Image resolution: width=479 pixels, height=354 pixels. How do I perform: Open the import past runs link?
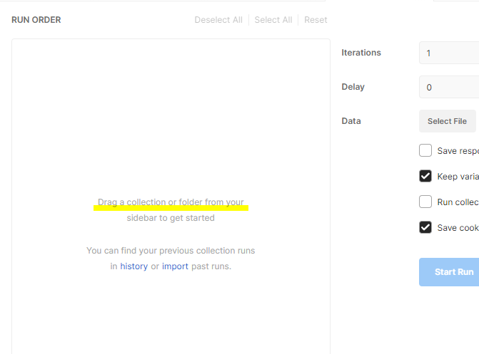pos(175,266)
